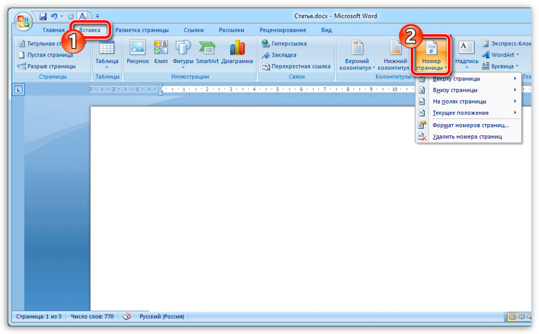Choose Внизу страницы from the menu
Viewport: 539px width, 334px height.
468,90
